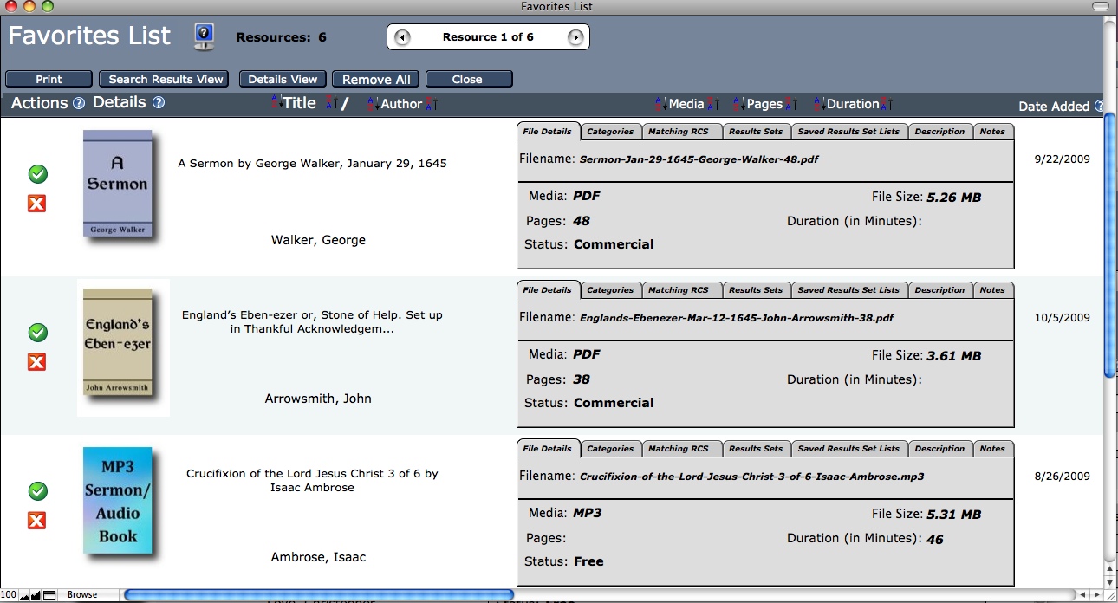Sort Pages descending icon
The height and width of the screenshot is (603, 1118).
(790, 104)
